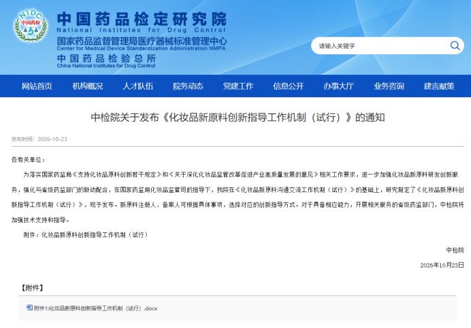Open the 网站首页 menu item
Viewport: 471px width, 328px height.
click(37, 86)
